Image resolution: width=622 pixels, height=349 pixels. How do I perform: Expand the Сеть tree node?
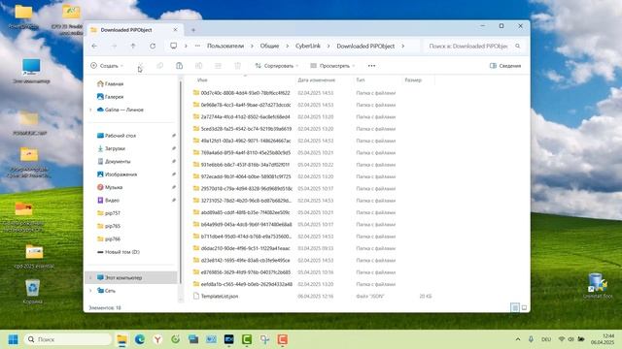coord(90,291)
